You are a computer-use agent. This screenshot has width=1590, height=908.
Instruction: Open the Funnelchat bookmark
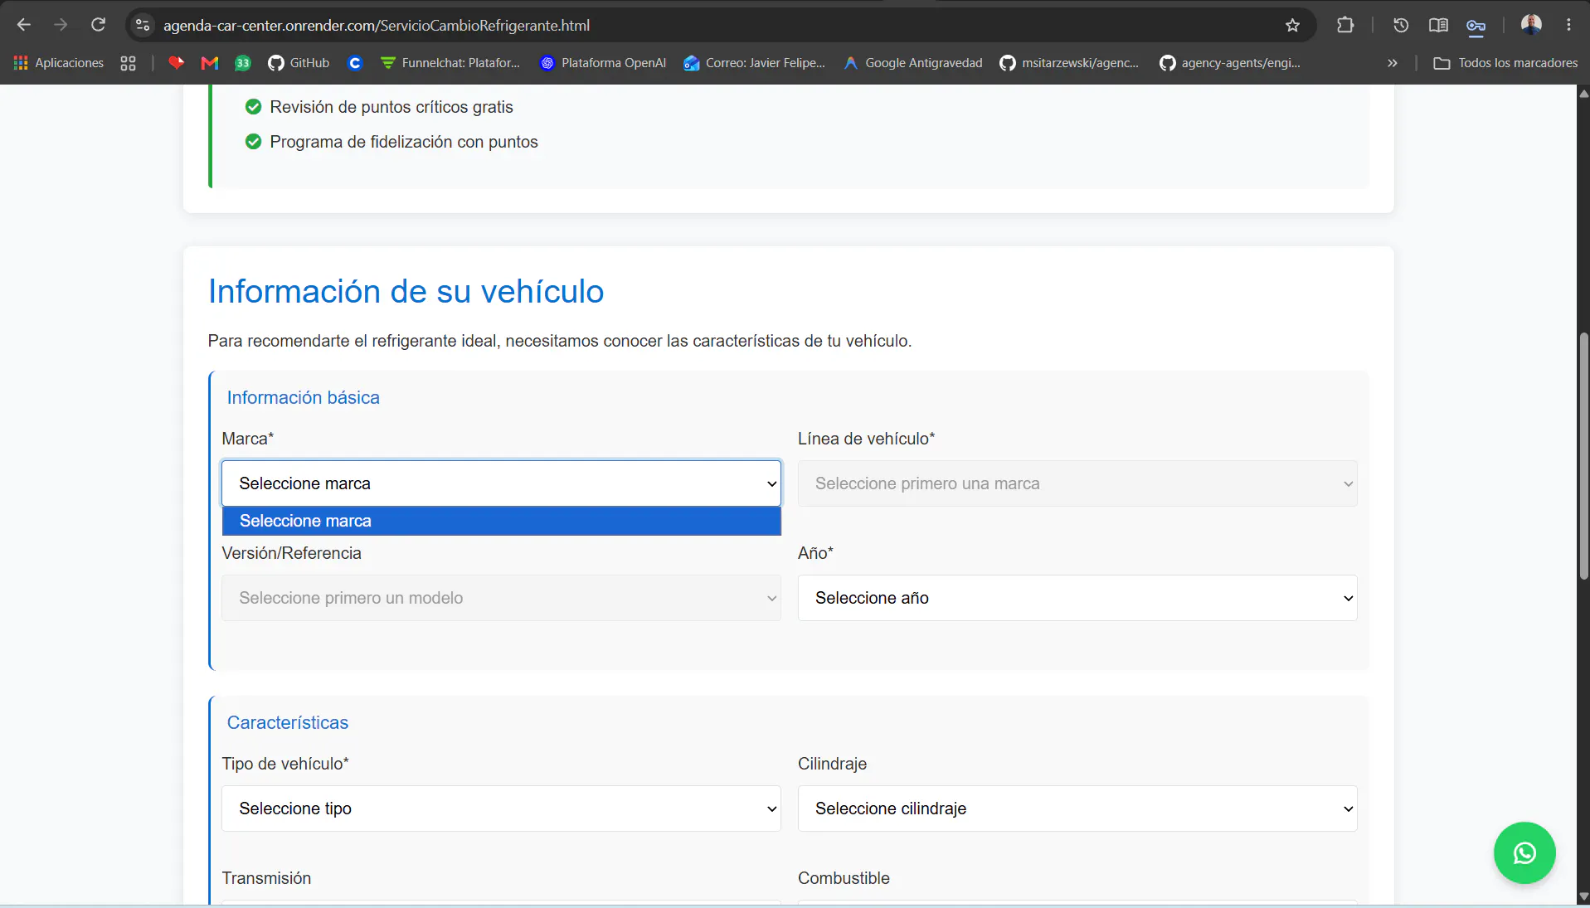[x=450, y=63]
